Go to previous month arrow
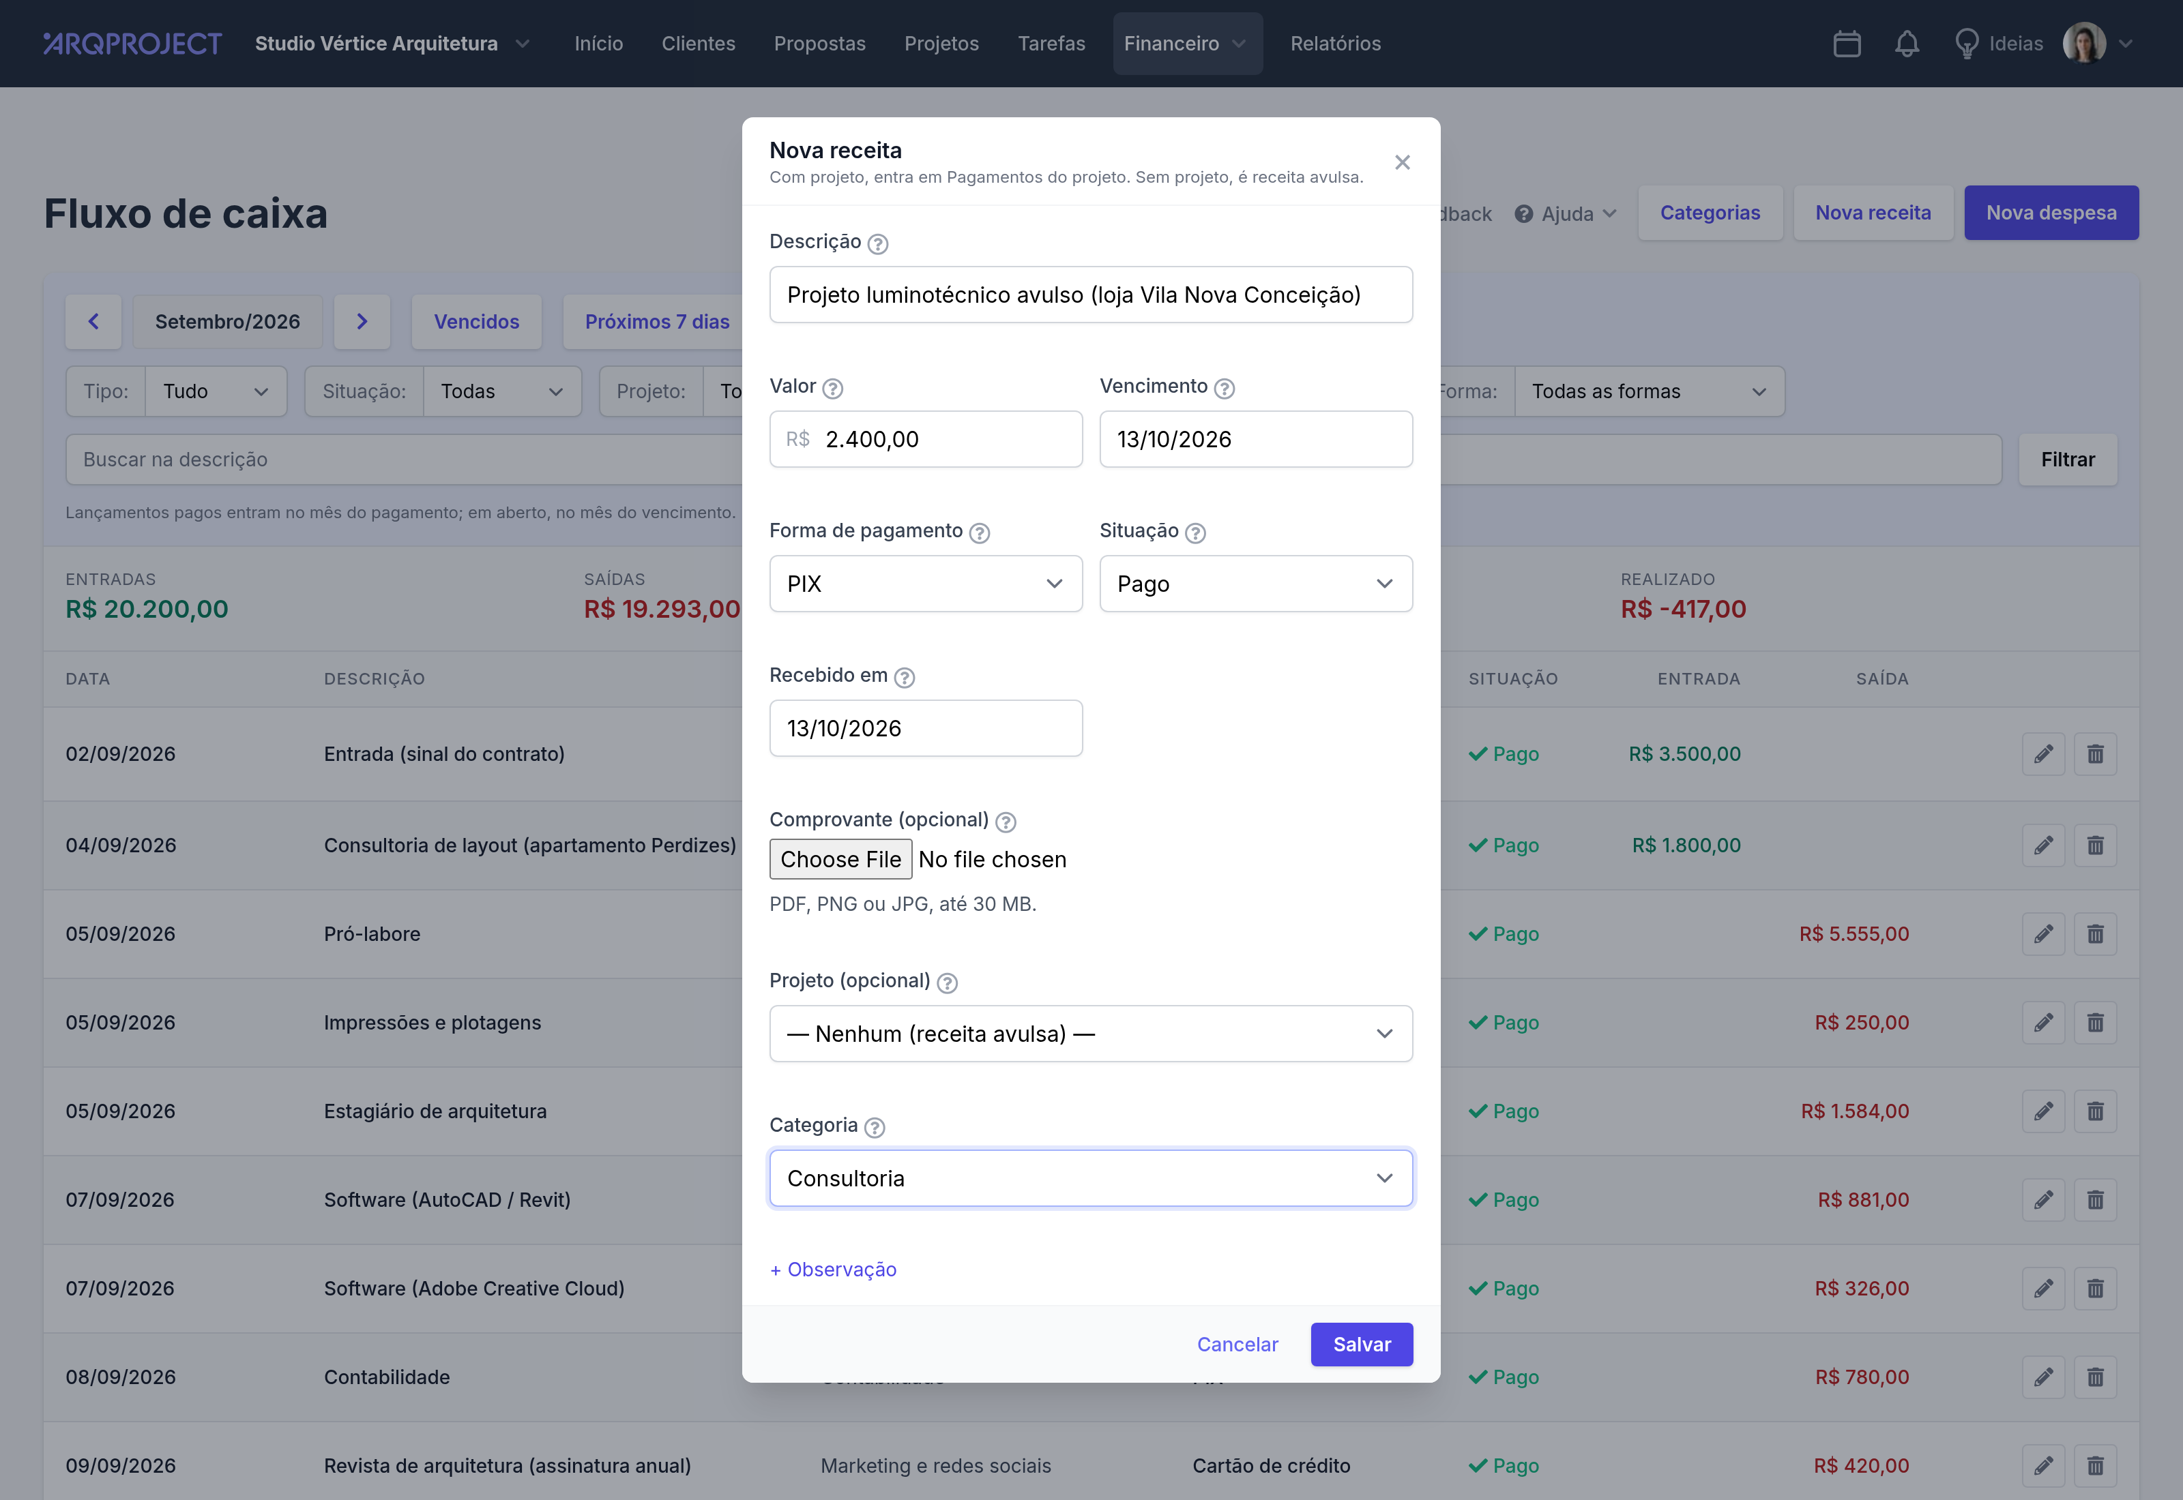 click(x=93, y=321)
